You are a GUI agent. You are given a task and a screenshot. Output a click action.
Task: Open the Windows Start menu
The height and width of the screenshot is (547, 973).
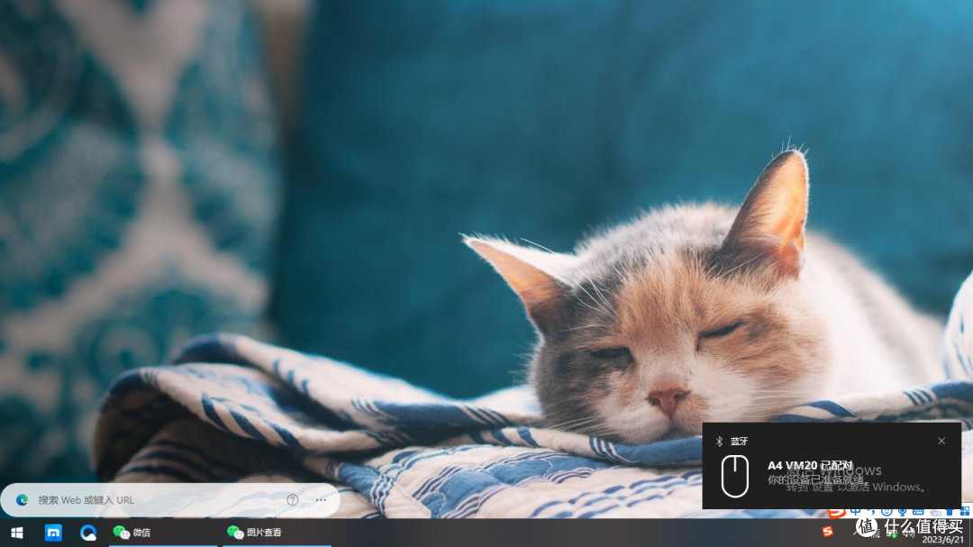17,533
